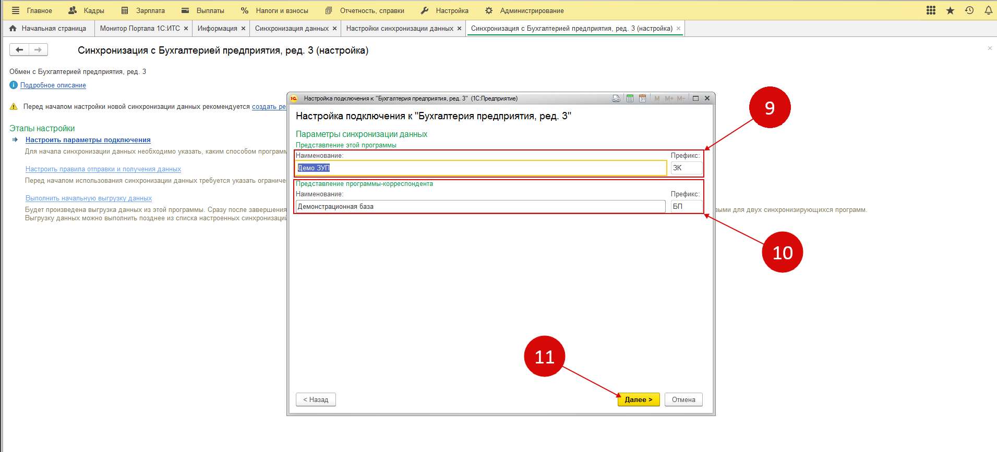Click the 1C logo in dialog title
997x452 pixels.
click(x=294, y=98)
